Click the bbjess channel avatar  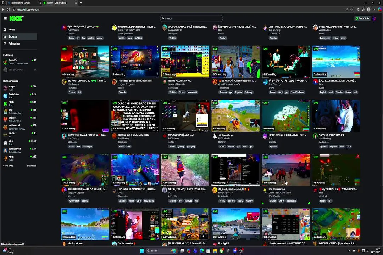pos(5,119)
